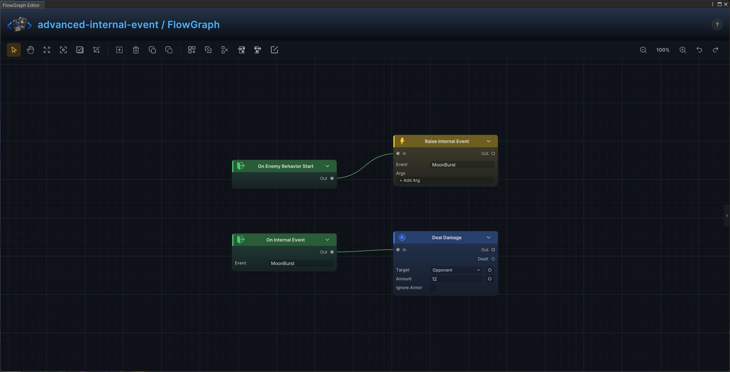
Task: Collapse the On Enemy Behavior Start node
Action: click(327, 166)
